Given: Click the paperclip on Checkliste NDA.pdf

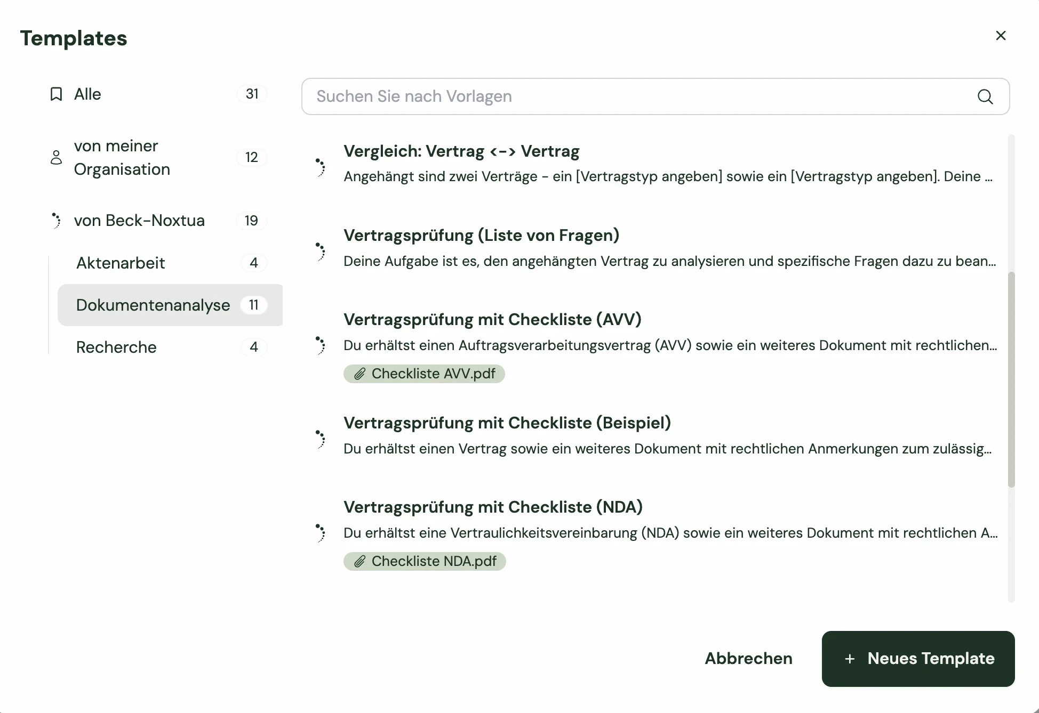Looking at the screenshot, I should click(360, 562).
